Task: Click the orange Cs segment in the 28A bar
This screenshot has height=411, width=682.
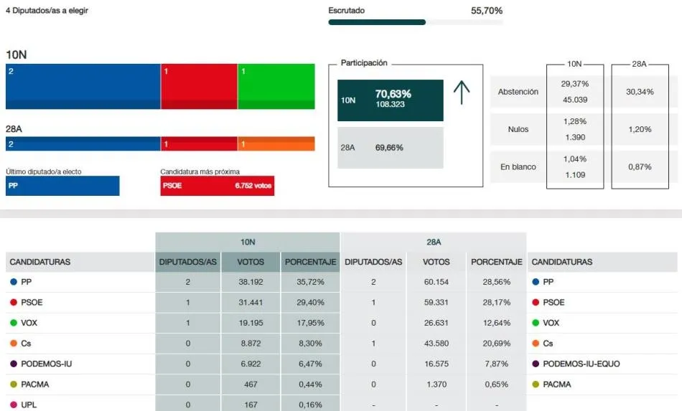Action: coord(276,144)
